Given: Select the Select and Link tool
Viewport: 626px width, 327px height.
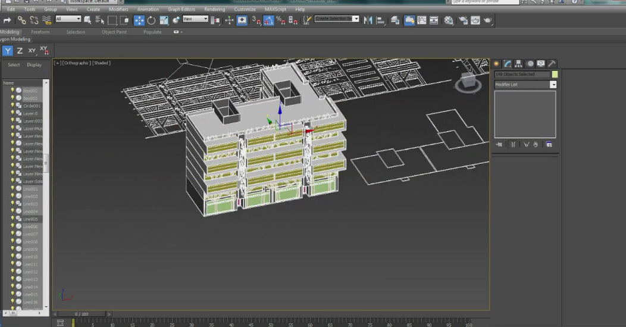Looking at the screenshot, I should (x=21, y=20).
